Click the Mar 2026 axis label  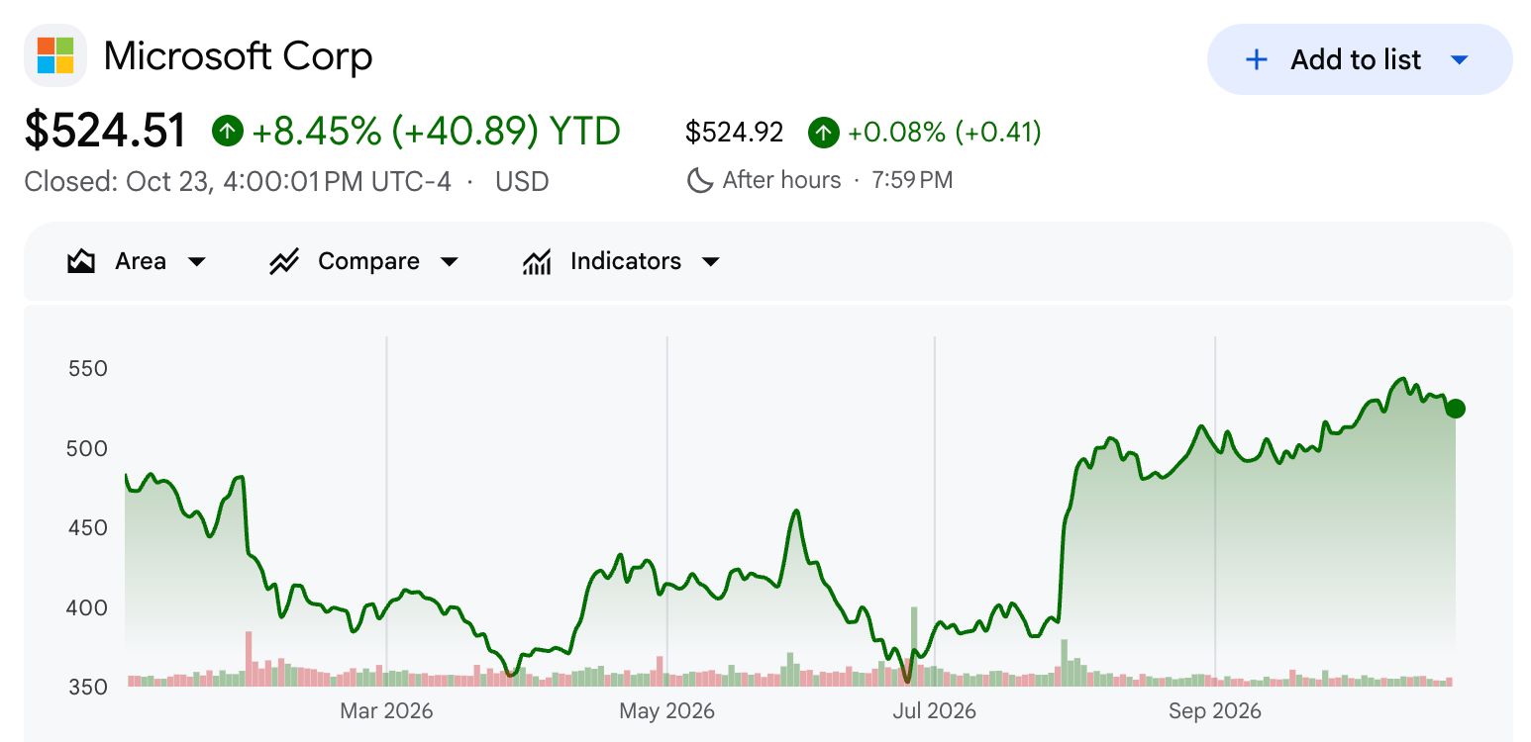(x=386, y=710)
